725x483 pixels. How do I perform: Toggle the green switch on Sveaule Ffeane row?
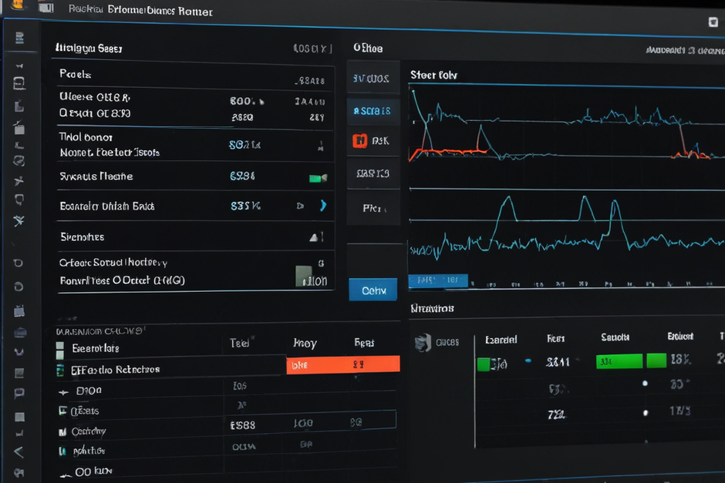318,178
